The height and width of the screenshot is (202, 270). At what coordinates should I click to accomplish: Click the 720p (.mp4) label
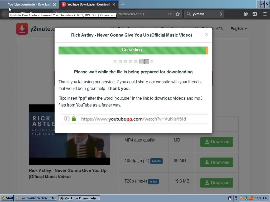136,181
